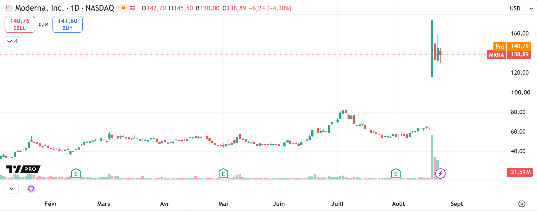Screen dimensions: 537x211
Task: Click the 40,00 price axis label
Action: pos(518,151)
